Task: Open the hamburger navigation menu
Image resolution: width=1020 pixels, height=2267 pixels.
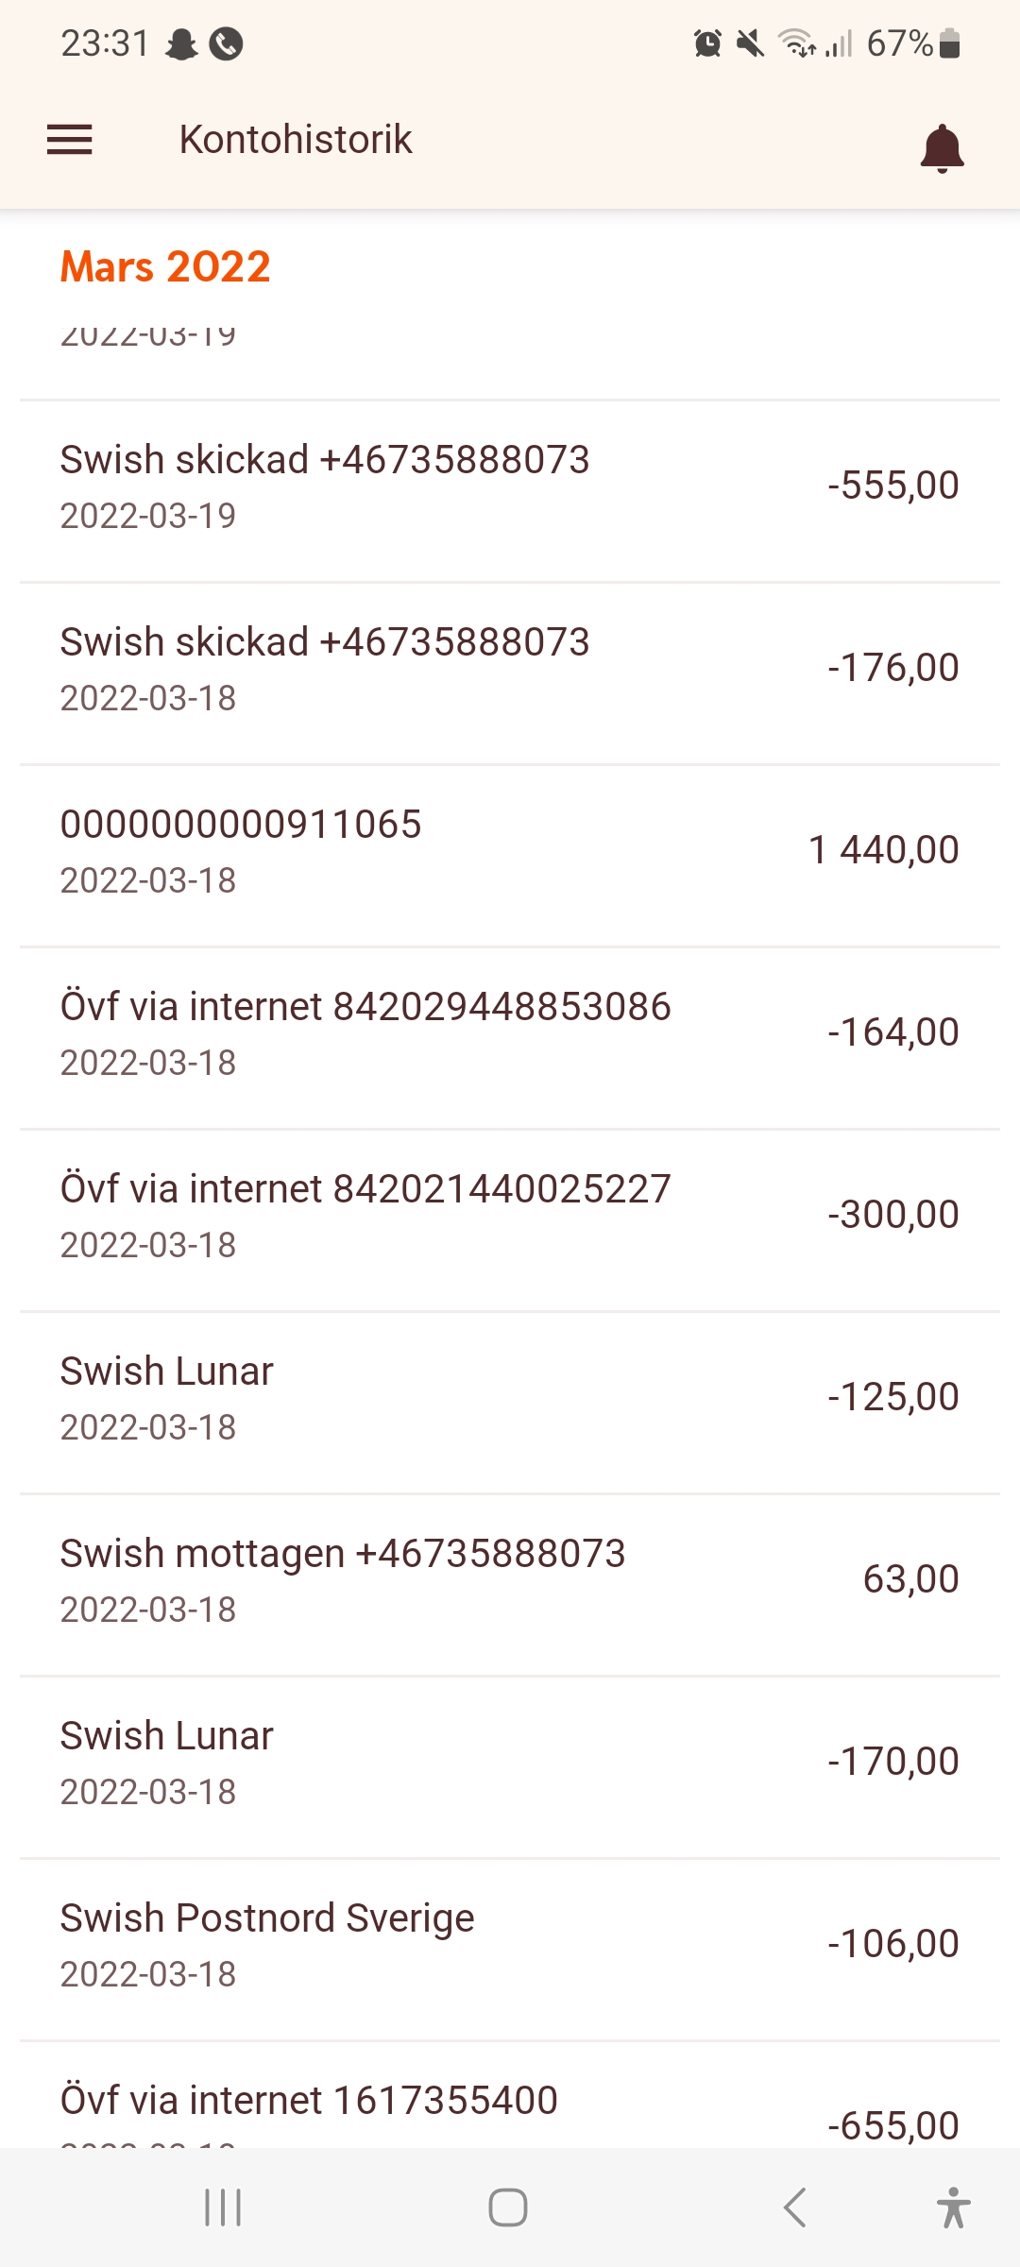Action: [70, 140]
